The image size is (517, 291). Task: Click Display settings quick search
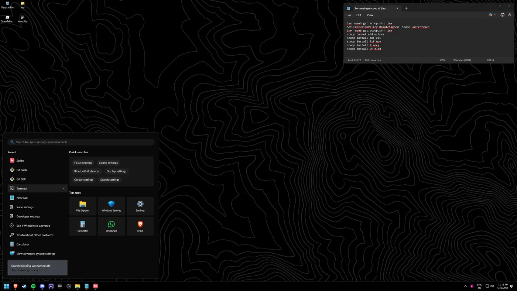(116, 171)
